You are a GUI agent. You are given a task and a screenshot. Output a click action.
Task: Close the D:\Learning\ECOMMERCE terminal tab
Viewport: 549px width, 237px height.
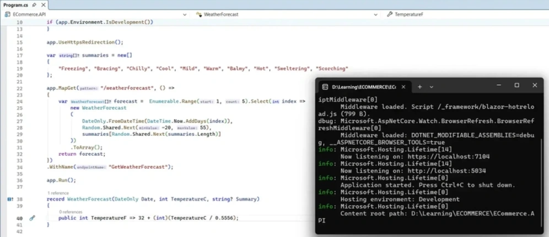click(403, 86)
